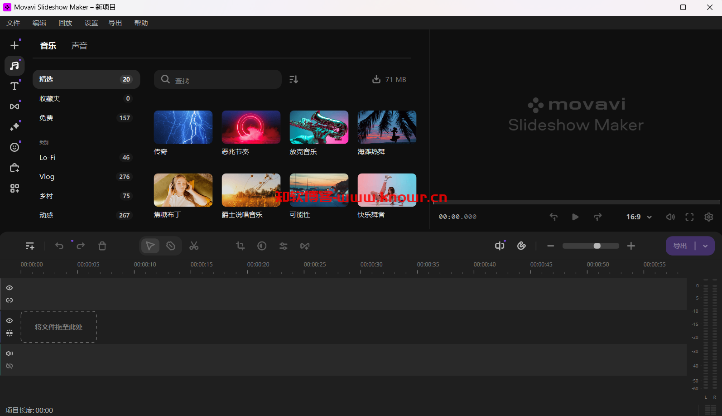Screen dimensions: 722x416
Task: Select the 放克音乐 saxophone thumbnail
Action: coord(319,127)
